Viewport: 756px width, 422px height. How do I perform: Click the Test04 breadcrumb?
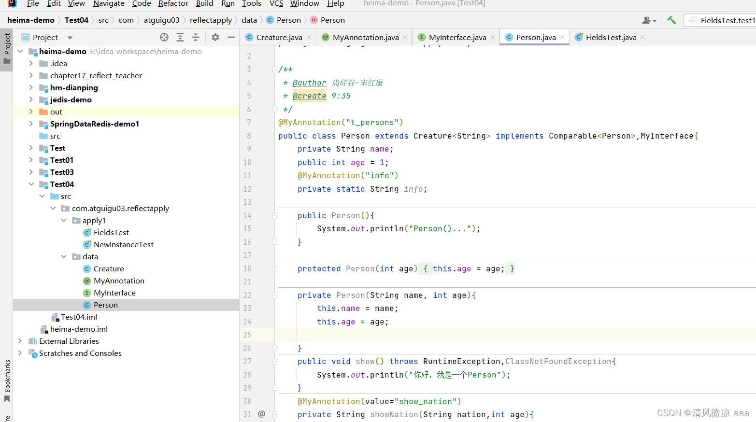coord(76,20)
